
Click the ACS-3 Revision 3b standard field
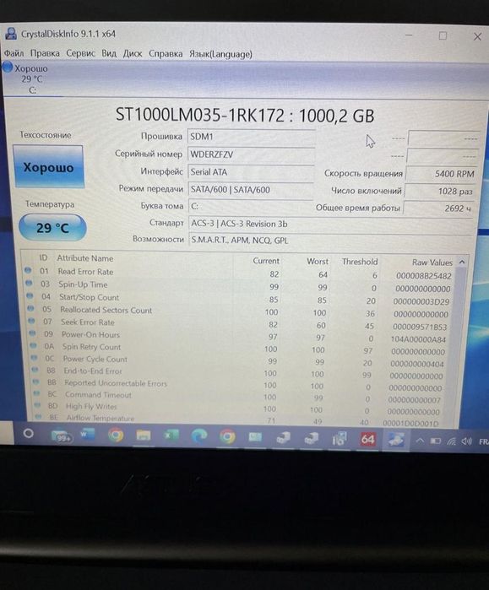pyautogui.click(x=331, y=224)
